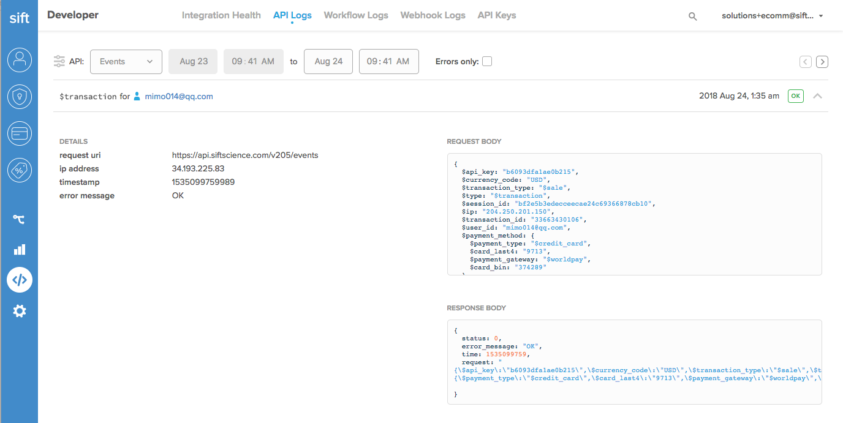Open the Workflow Logs tab
This screenshot has height=423, width=843.
pos(356,15)
